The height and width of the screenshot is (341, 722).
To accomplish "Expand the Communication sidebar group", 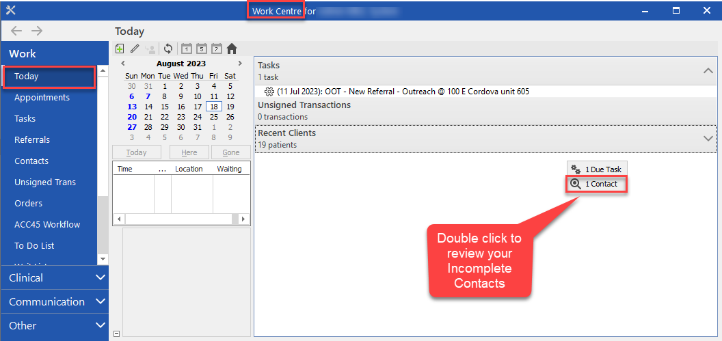I will (x=101, y=301).
